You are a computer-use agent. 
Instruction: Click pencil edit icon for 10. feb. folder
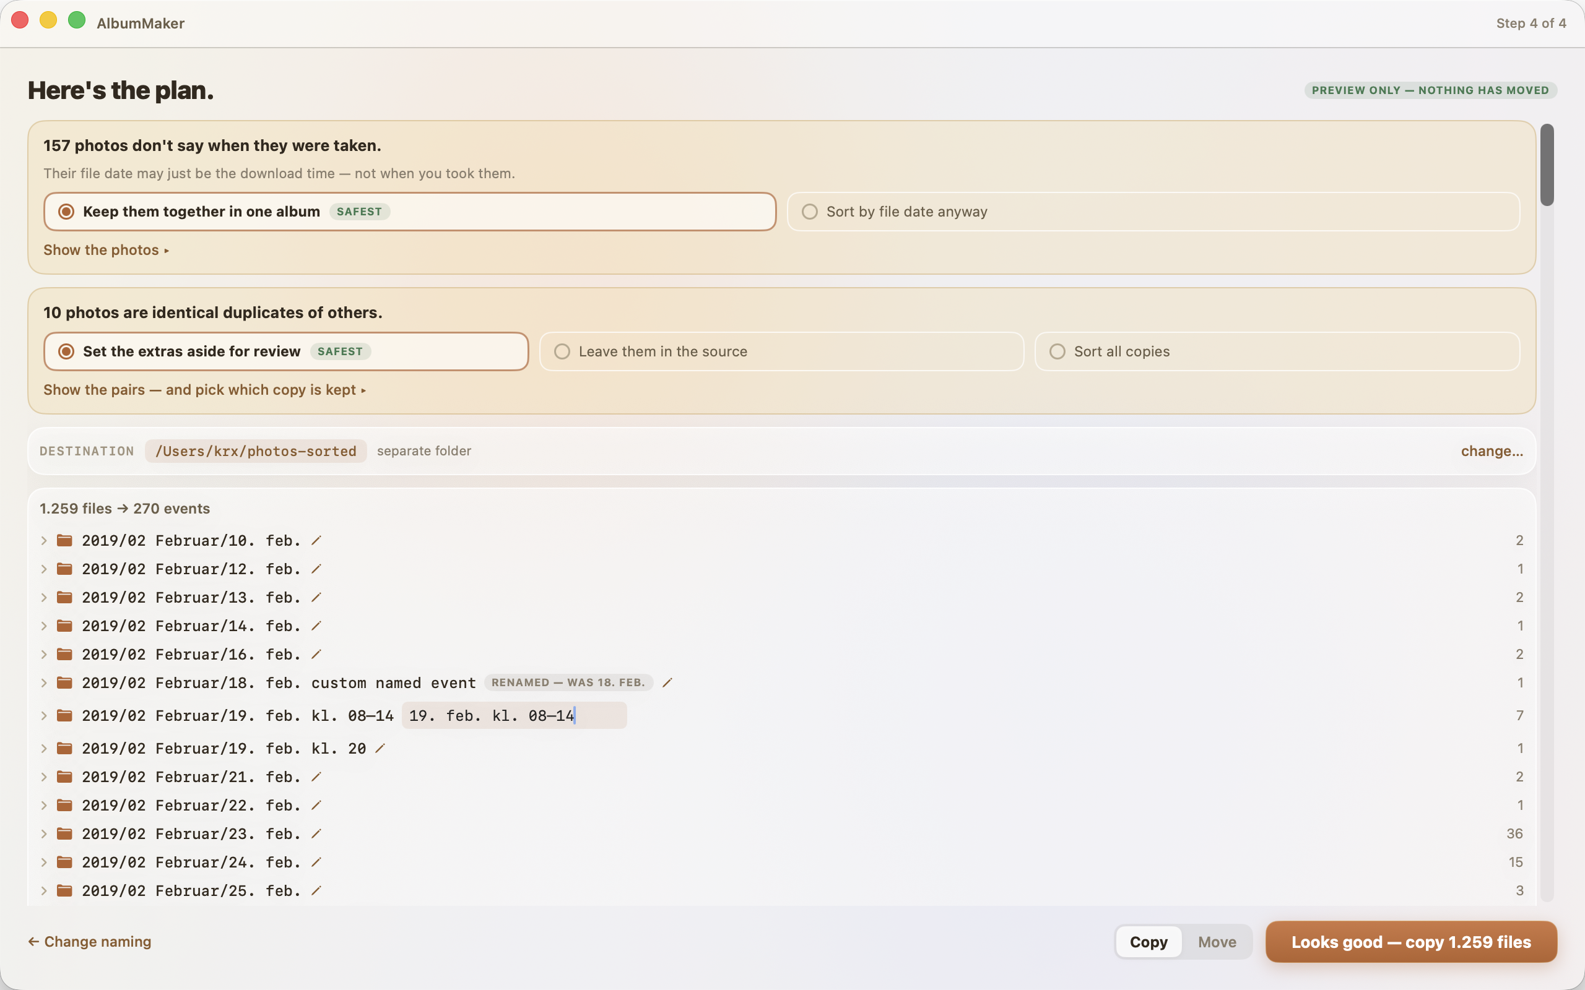coord(316,540)
